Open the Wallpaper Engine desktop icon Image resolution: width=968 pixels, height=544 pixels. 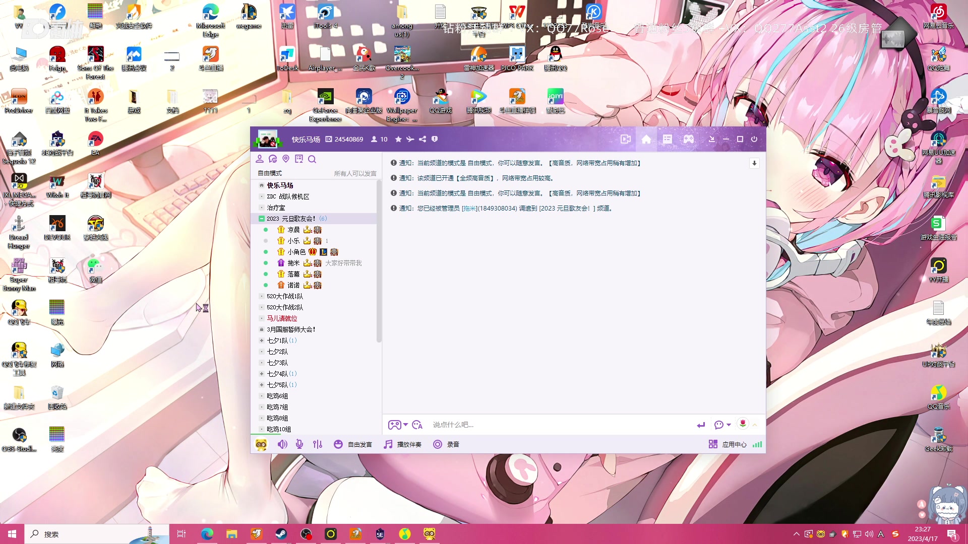(x=402, y=105)
